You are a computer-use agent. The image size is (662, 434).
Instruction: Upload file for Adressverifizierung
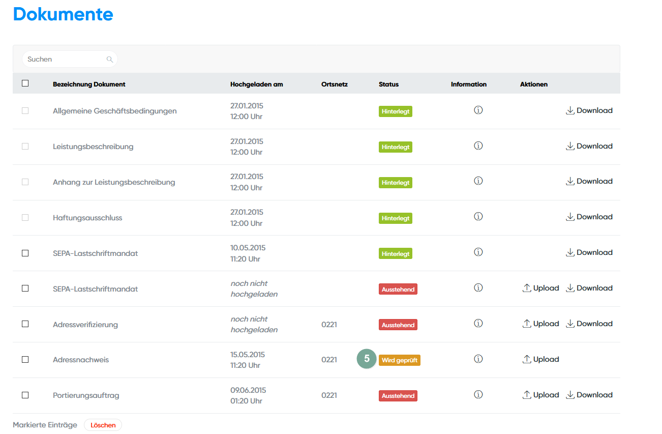point(541,324)
